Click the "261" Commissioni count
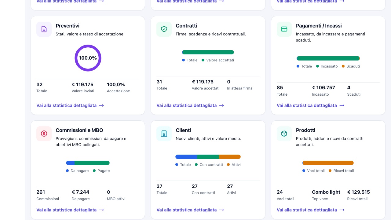Screen dimensions: 391x220 pos(41,192)
